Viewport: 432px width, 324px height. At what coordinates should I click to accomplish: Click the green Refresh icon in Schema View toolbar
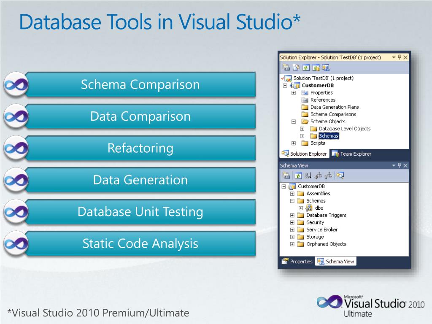point(298,175)
